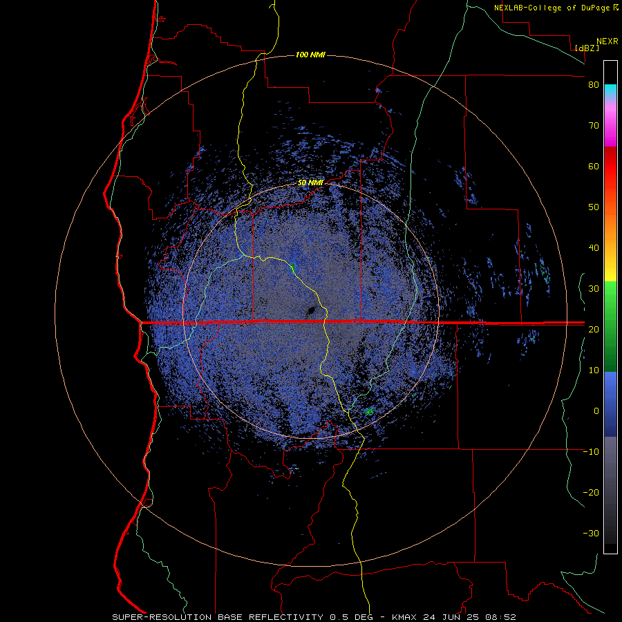This screenshot has height=622, width=622.
Task: Click the 50 NMI range ring label
Action: (310, 182)
